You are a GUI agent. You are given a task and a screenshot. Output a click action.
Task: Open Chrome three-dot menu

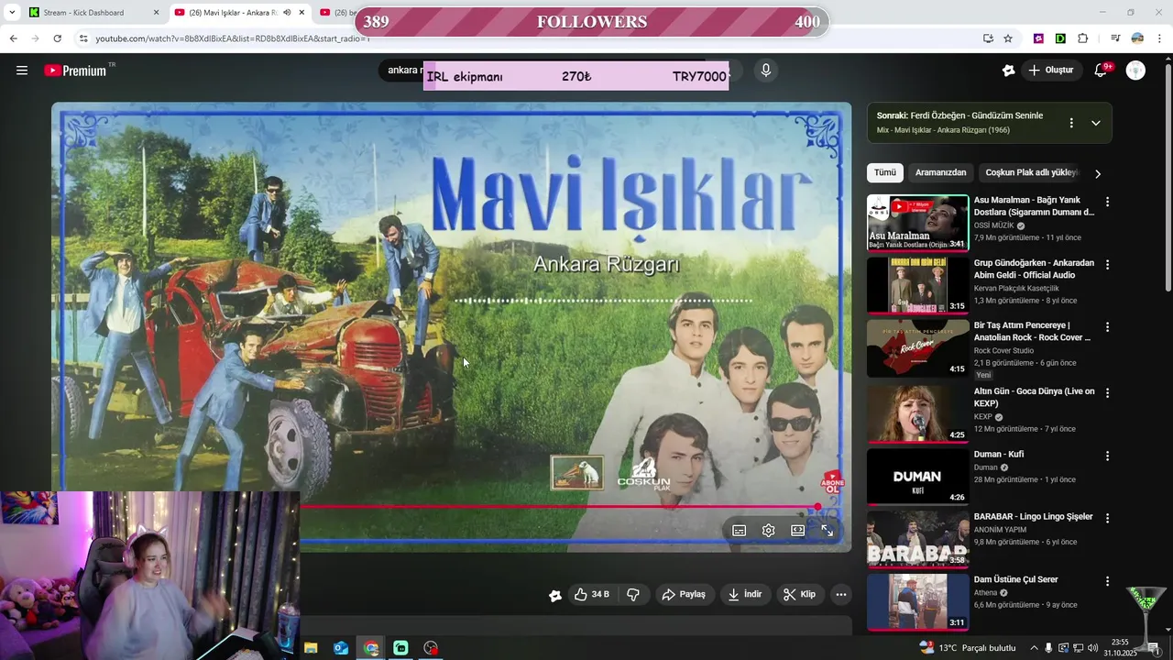click(x=1159, y=38)
